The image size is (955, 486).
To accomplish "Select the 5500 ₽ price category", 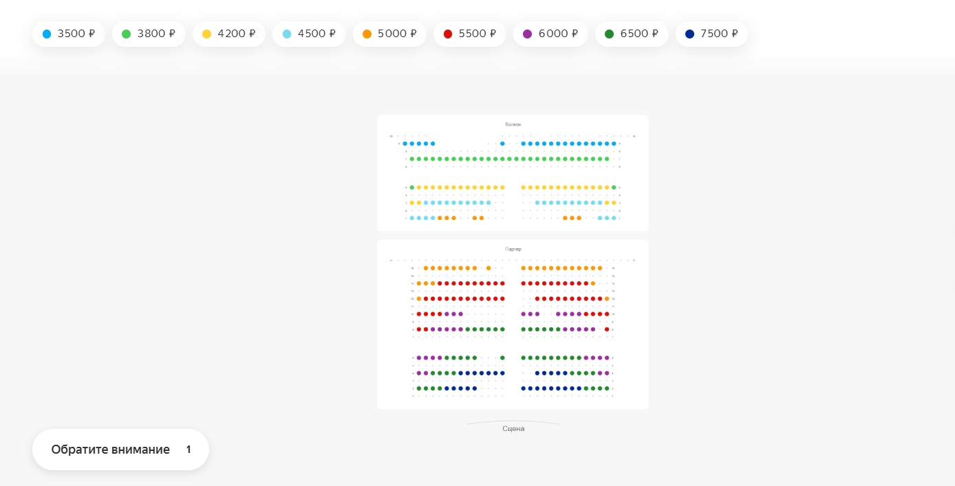I will click(x=469, y=34).
